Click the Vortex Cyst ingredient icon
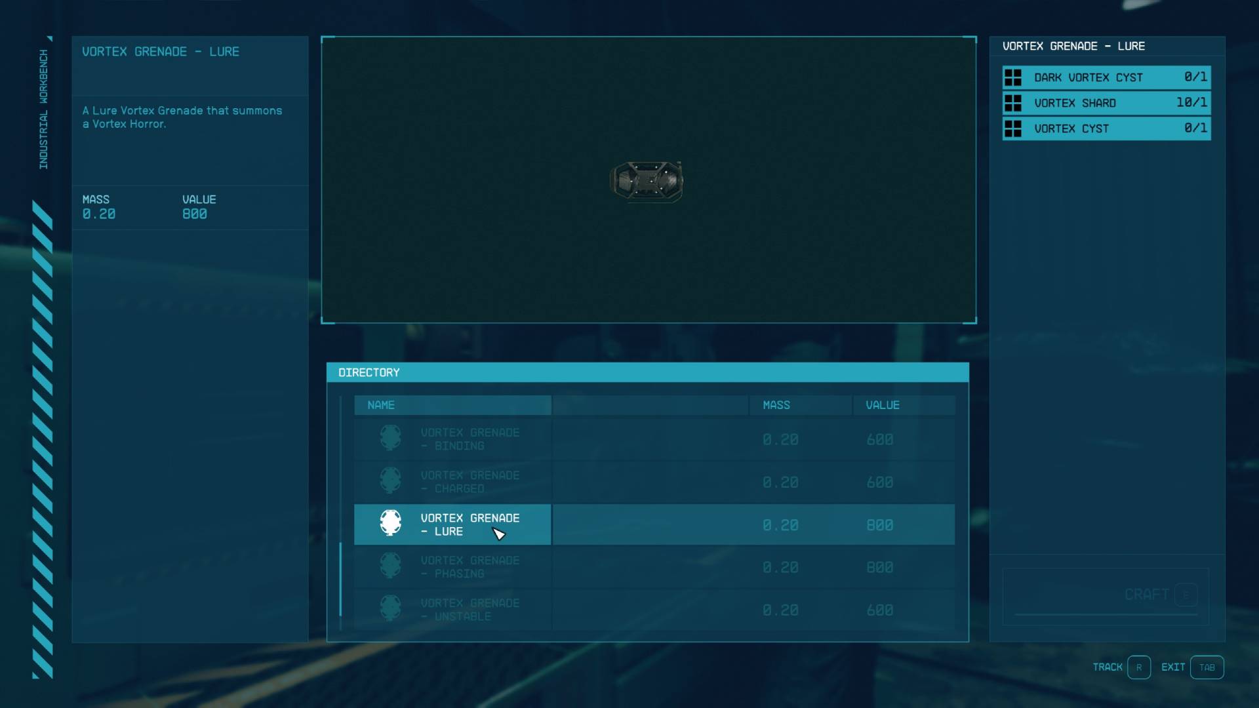The height and width of the screenshot is (708, 1259). (1014, 128)
